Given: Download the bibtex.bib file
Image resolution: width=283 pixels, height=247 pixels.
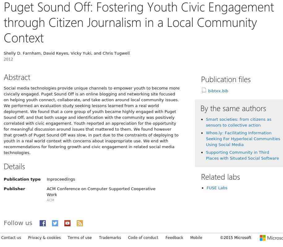Looking at the screenshot, I should pyautogui.click(x=218, y=91).
